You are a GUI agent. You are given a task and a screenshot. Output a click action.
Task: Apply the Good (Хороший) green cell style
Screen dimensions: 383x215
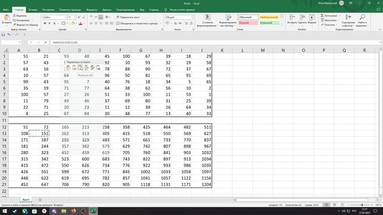coord(269,23)
